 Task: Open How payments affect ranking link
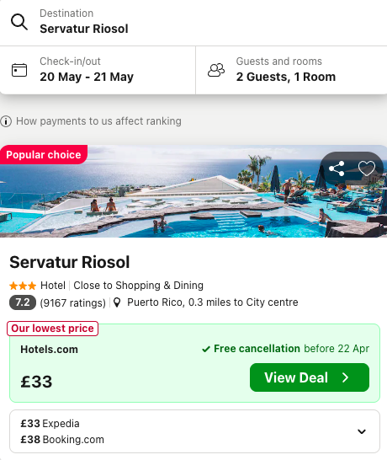[x=98, y=121]
